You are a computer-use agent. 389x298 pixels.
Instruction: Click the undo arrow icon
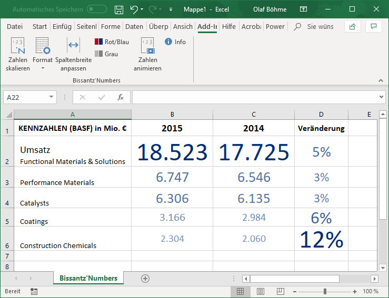coord(134,9)
